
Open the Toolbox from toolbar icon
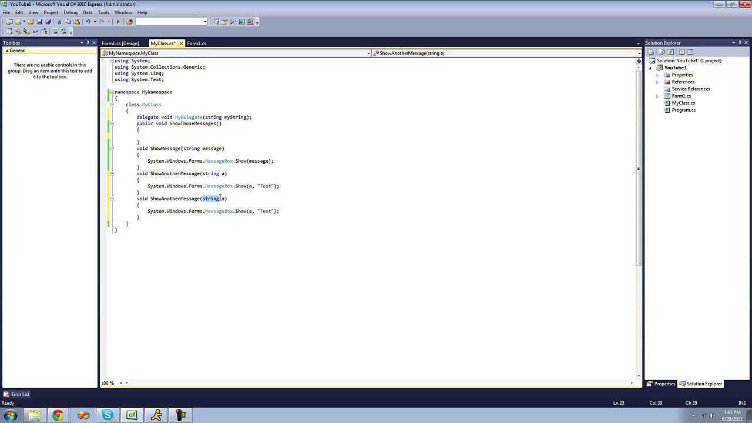click(x=233, y=22)
